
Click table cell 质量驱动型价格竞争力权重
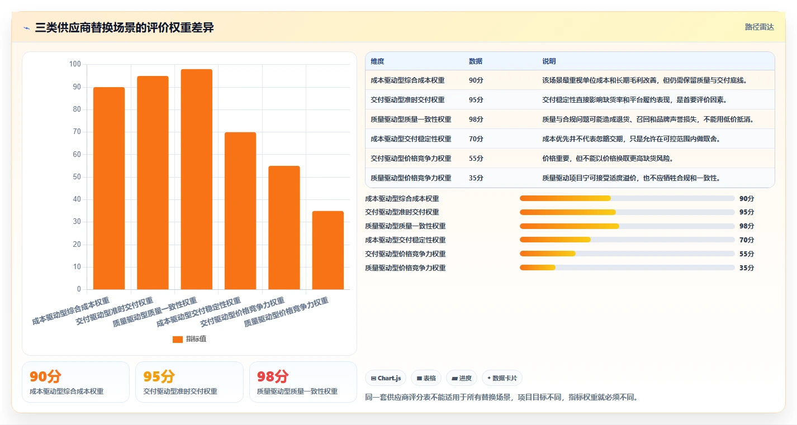coord(411,178)
